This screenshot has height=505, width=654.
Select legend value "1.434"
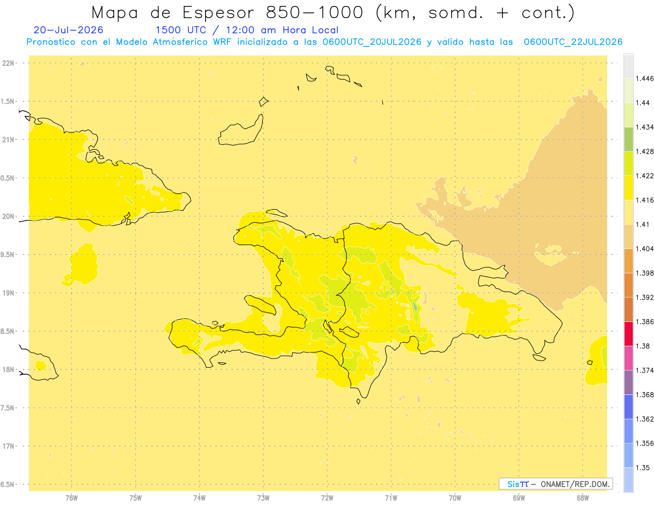[645, 127]
